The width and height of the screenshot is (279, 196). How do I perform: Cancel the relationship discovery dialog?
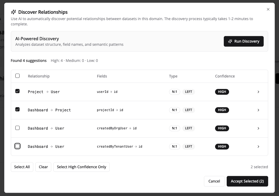point(214,181)
